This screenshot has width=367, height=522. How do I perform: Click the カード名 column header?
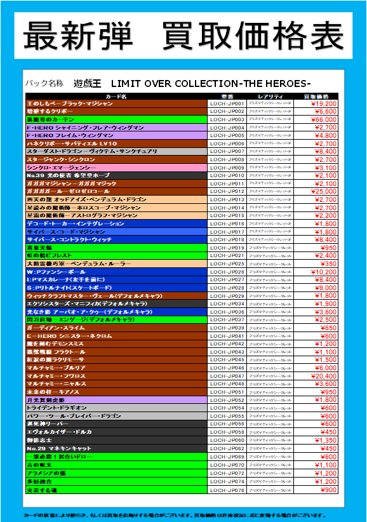click(x=116, y=97)
